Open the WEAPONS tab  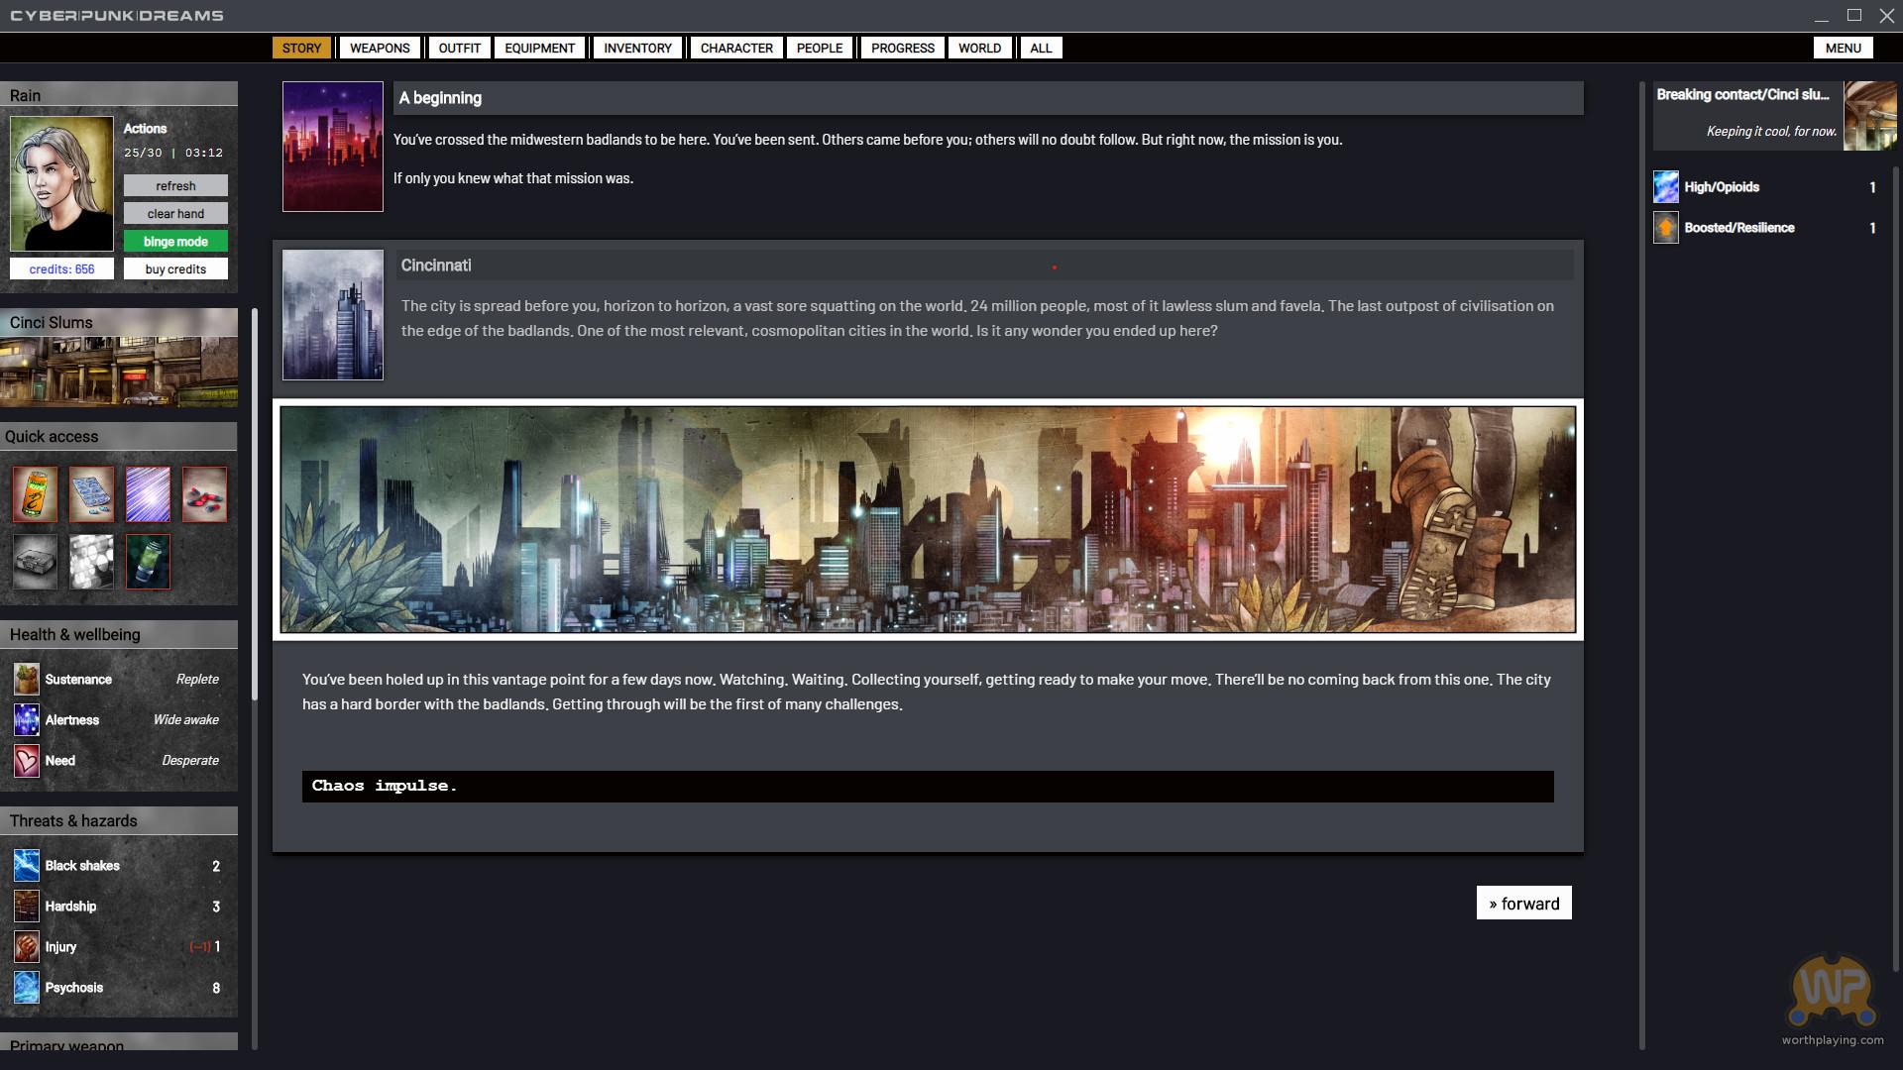379,48
